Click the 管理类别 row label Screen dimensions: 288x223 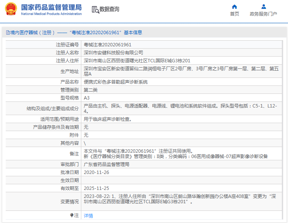(x=70, y=90)
